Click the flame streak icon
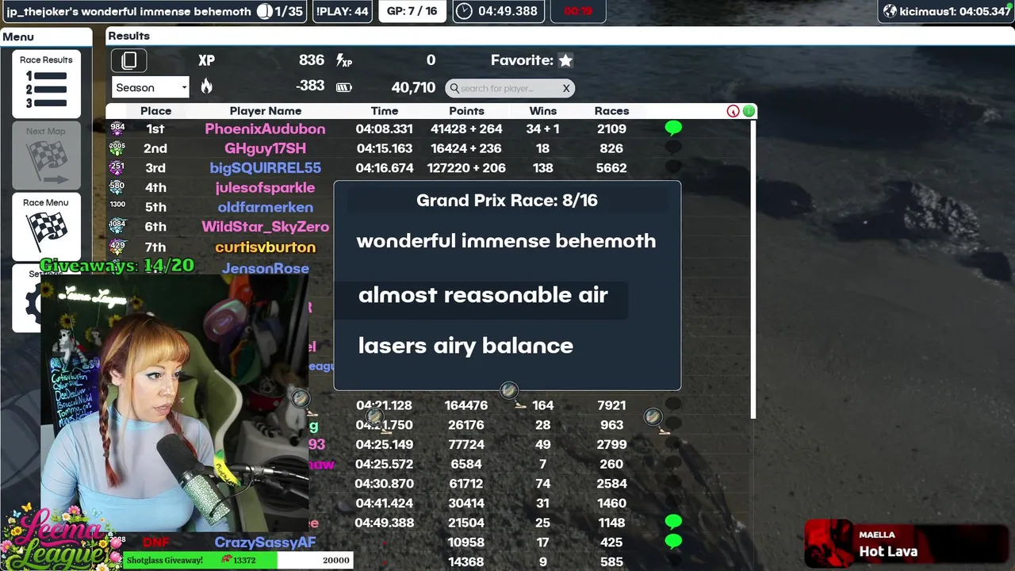The width and height of the screenshot is (1015, 571). 206,86
